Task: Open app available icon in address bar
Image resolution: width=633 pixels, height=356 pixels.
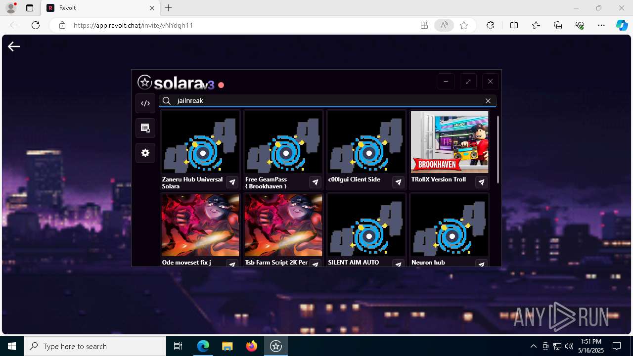Action: point(424,25)
